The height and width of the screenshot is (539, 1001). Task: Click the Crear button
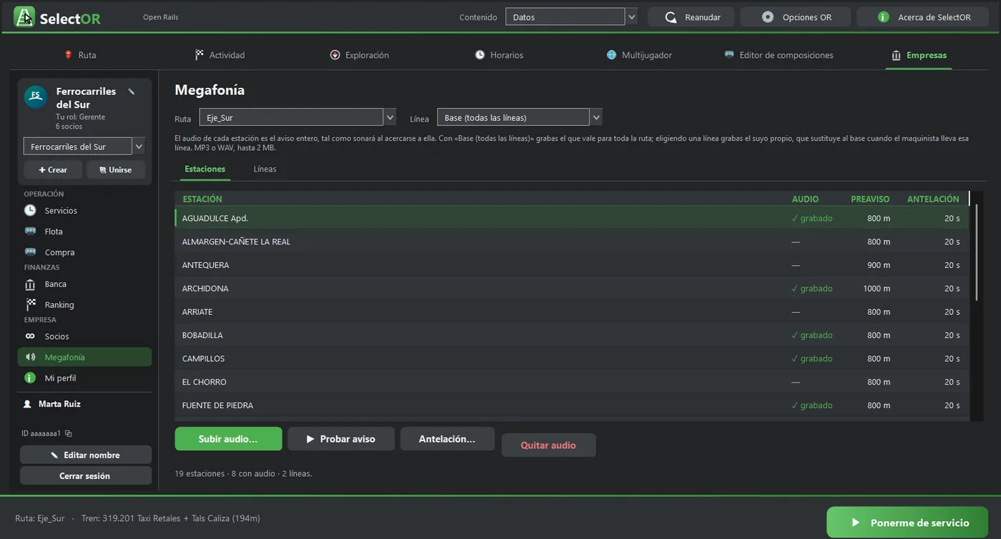53,169
